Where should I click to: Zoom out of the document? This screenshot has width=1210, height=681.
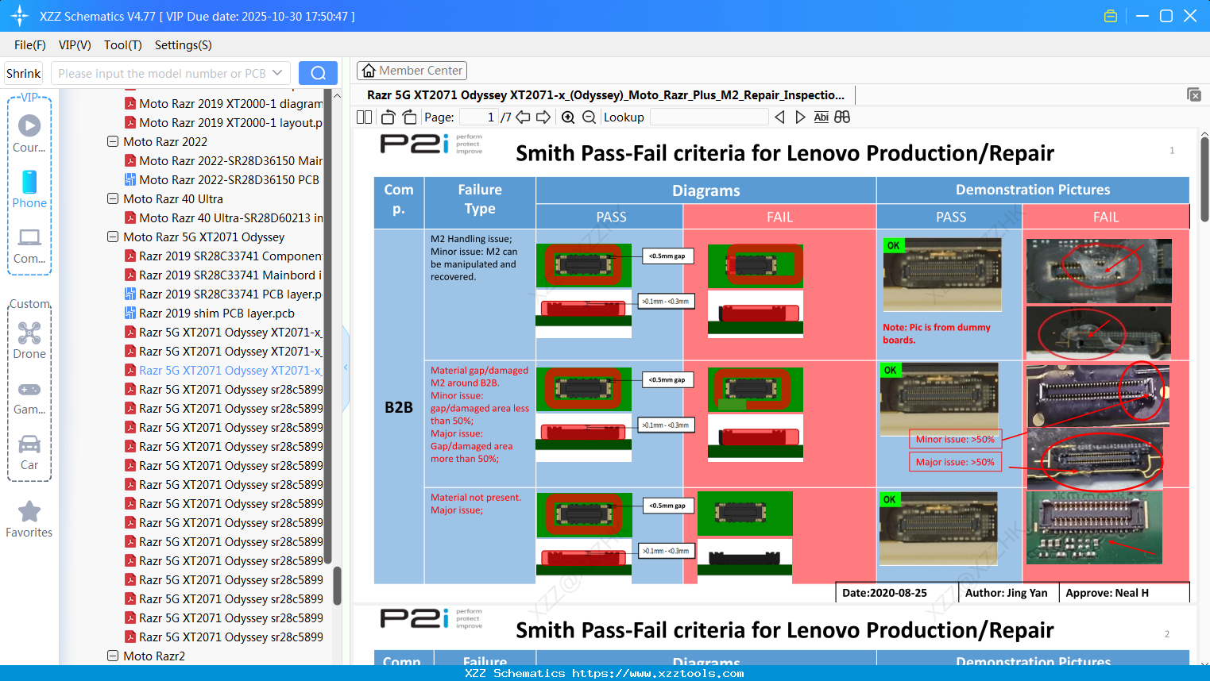[589, 117]
